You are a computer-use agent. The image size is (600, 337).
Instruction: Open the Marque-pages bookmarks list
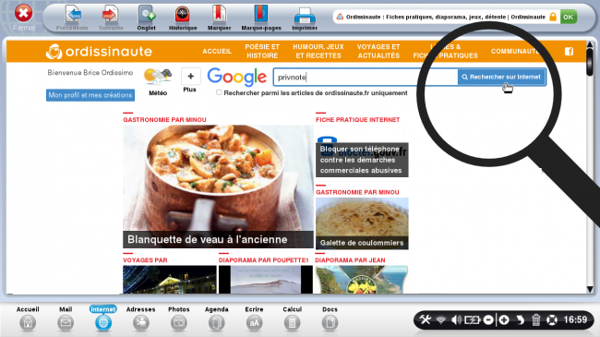pos(261,18)
